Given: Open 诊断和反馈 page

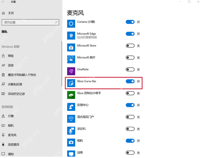Looking at the screenshot, I should click(15, 84).
